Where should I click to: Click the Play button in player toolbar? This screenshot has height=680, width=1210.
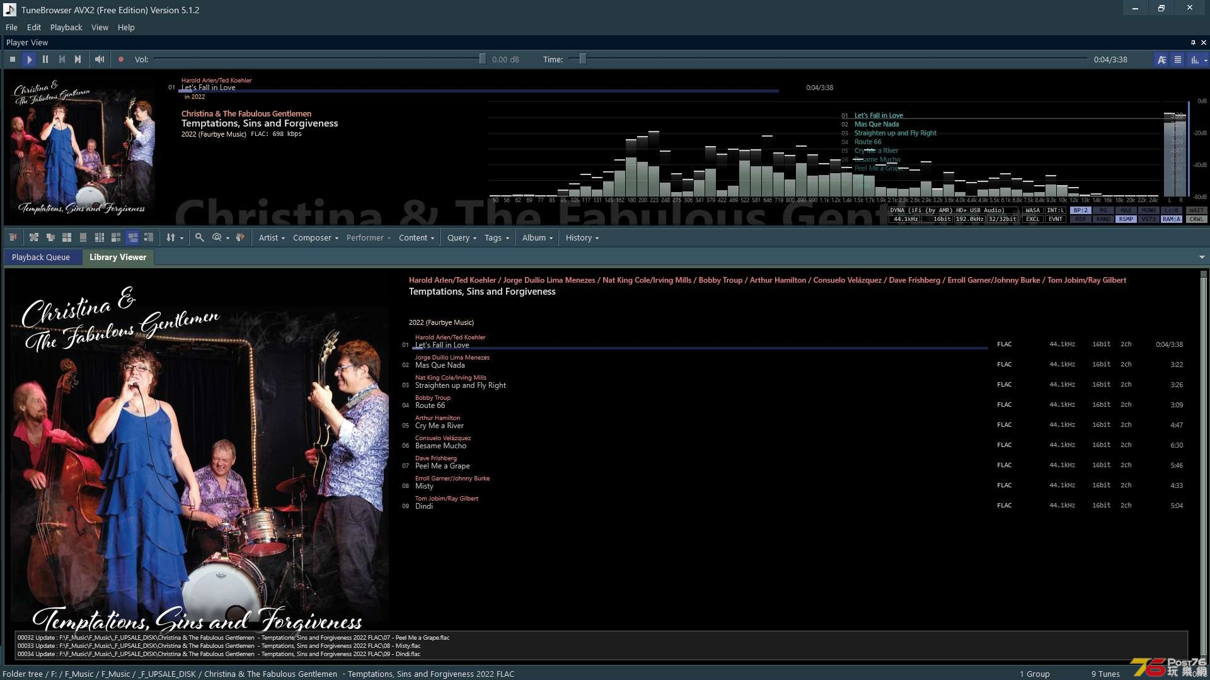click(x=29, y=59)
